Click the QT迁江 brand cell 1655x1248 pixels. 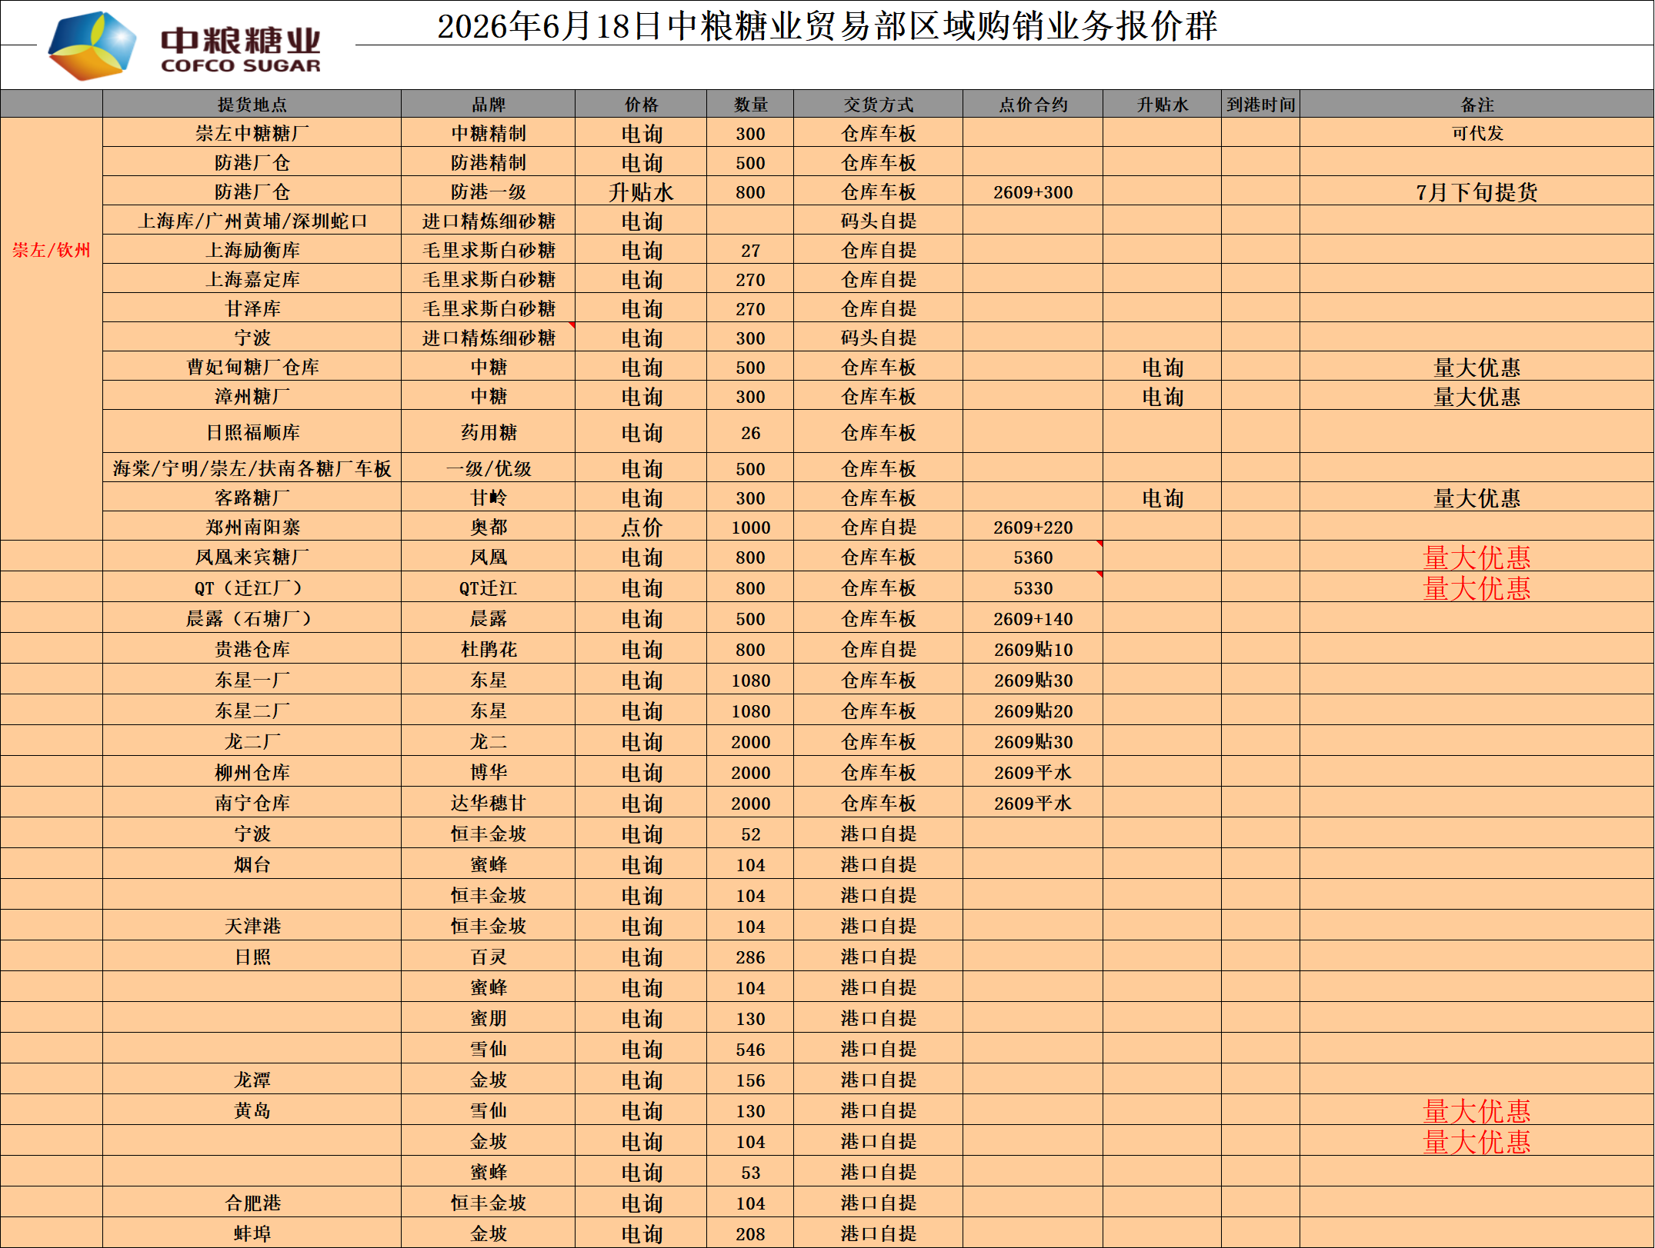(489, 587)
